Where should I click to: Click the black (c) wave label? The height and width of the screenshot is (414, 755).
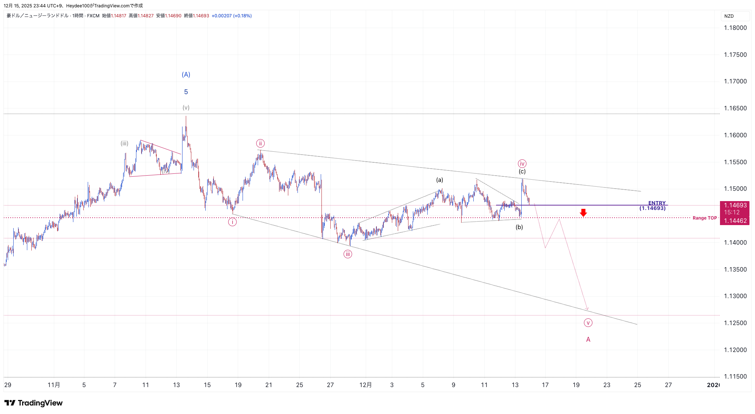click(x=522, y=172)
